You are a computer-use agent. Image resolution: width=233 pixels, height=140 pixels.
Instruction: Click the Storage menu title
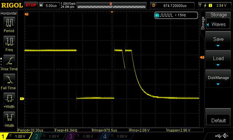coord(218,15)
